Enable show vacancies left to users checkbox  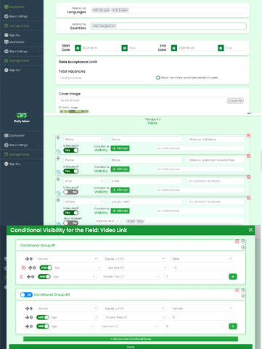pyautogui.click(x=158, y=78)
